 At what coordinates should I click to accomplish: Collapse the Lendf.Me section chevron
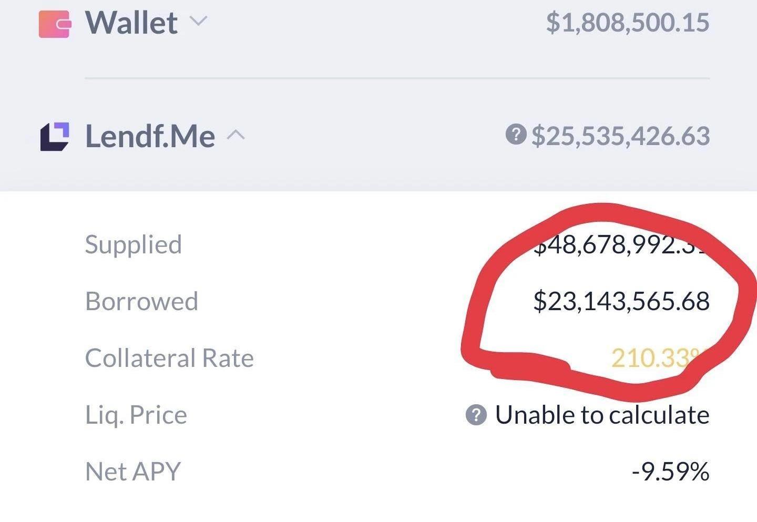(236, 135)
